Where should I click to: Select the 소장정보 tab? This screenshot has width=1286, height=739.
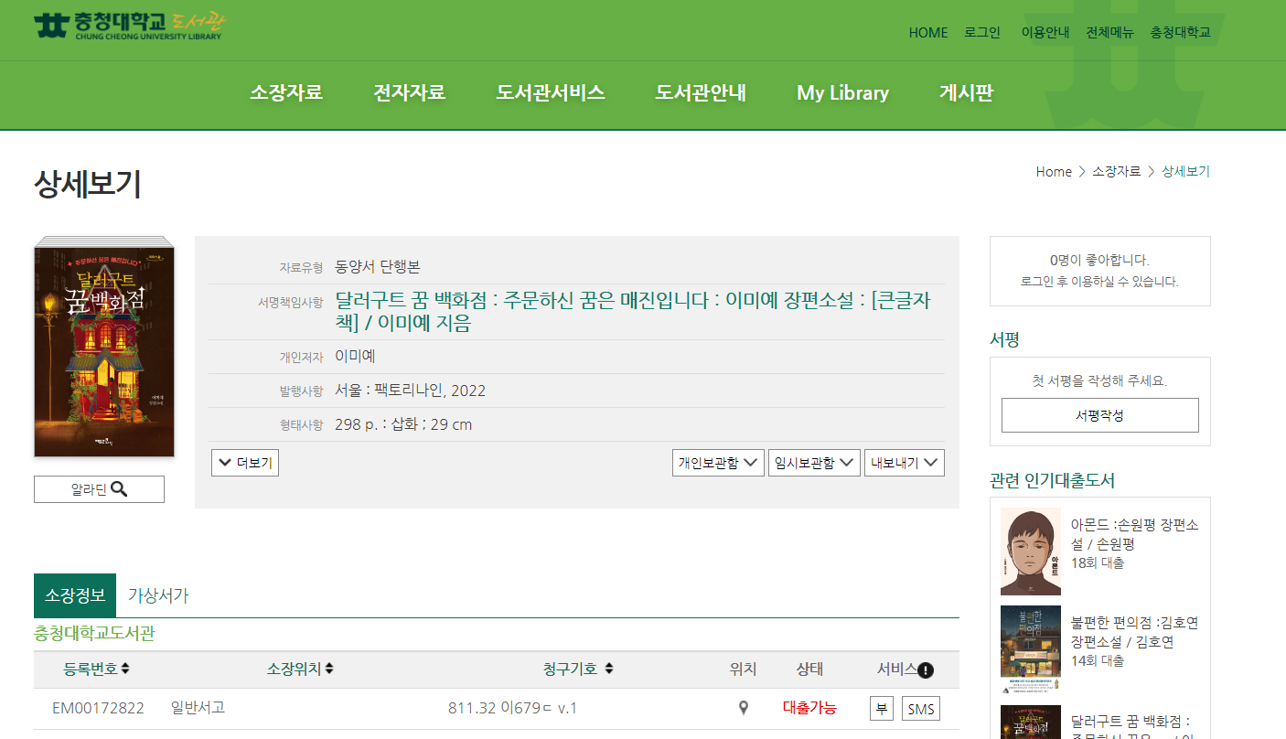[x=75, y=595]
